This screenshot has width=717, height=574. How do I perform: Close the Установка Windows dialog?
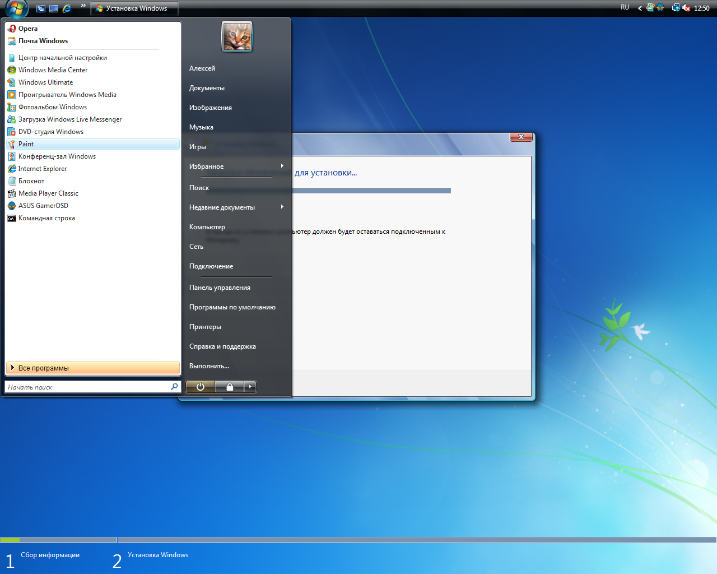(521, 137)
